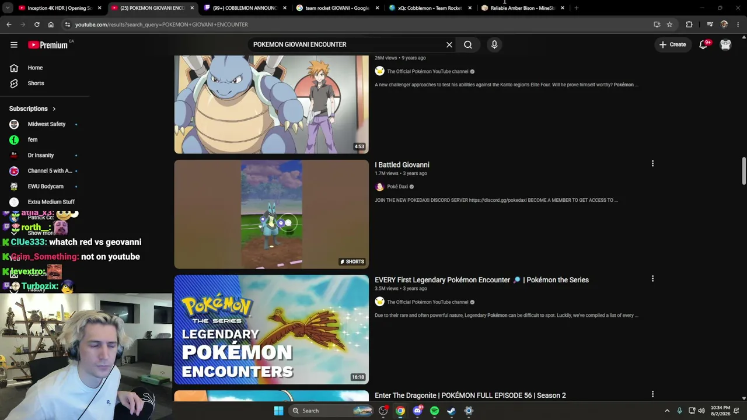Open Steam from the taskbar
Image resolution: width=747 pixels, height=420 pixels.
pyautogui.click(x=451, y=411)
